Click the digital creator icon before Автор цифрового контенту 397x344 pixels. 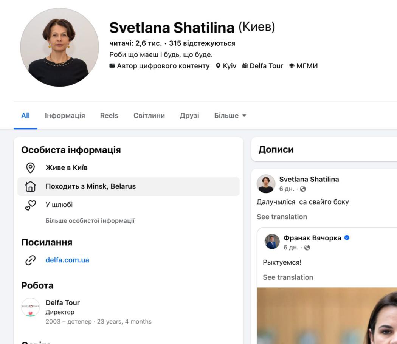[112, 65]
